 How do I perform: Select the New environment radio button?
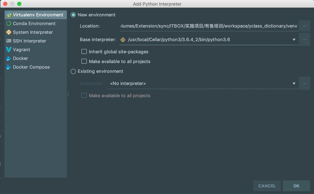pyautogui.click(x=73, y=15)
